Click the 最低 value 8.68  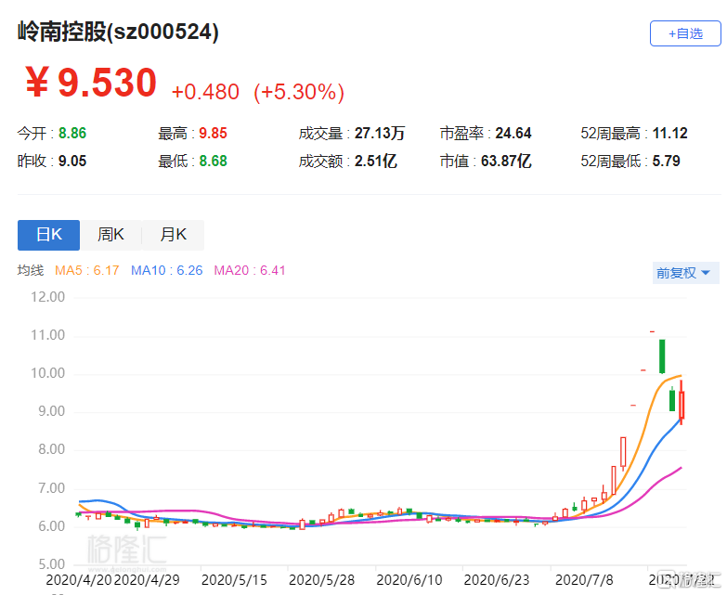(213, 162)
